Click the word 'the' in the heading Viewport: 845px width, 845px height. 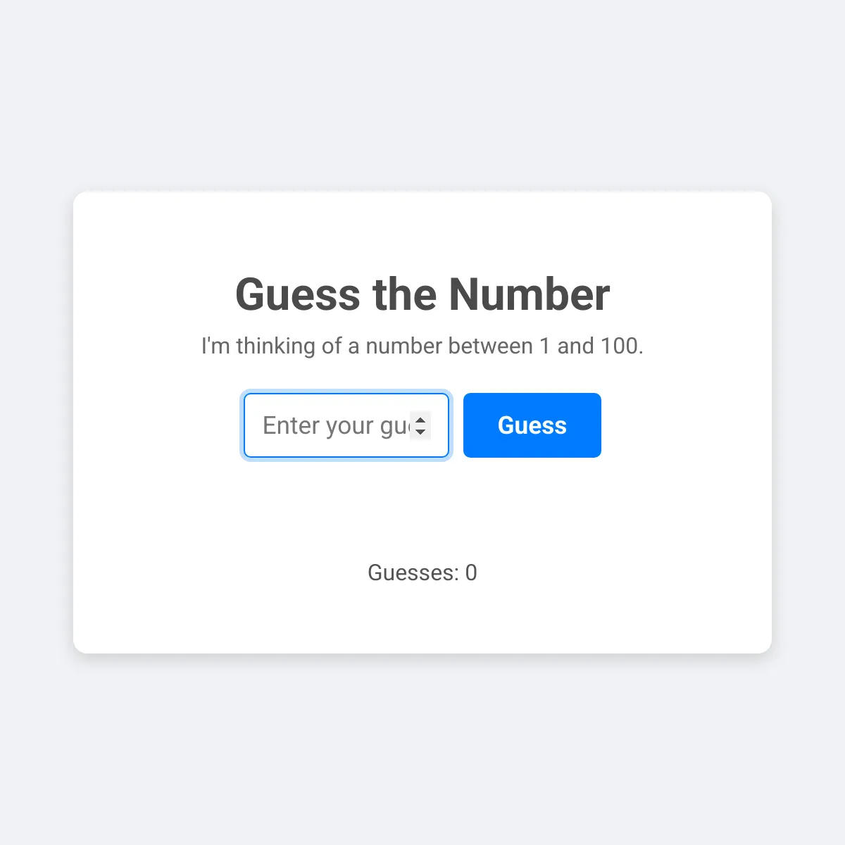(406, 294)
